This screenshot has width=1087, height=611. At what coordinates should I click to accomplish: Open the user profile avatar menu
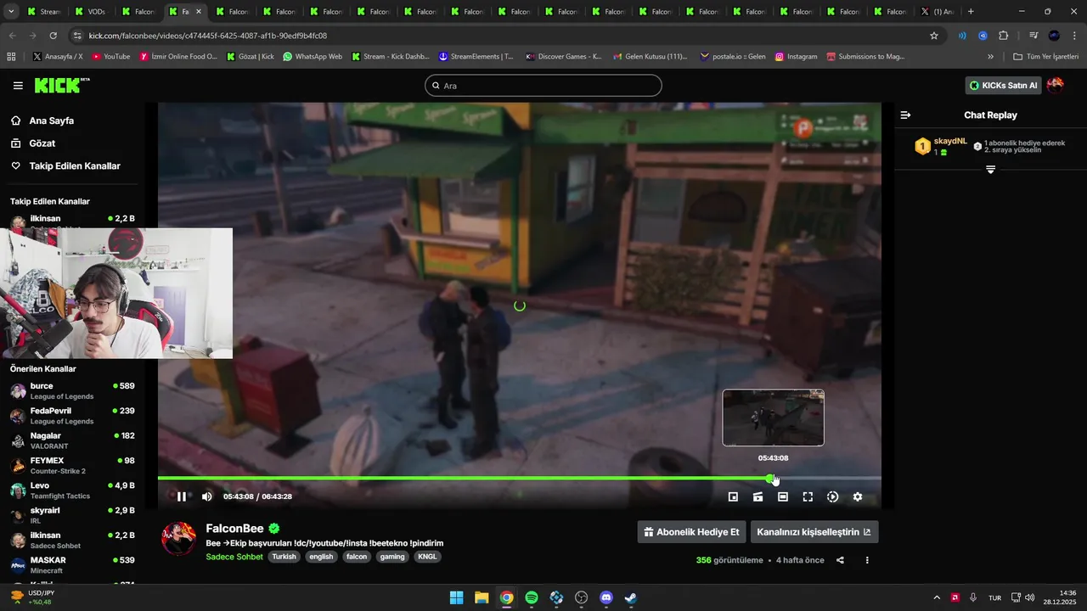coord(1056,85)
